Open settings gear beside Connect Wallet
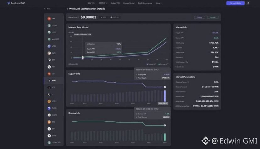260x149 pixels. [248, 3]
